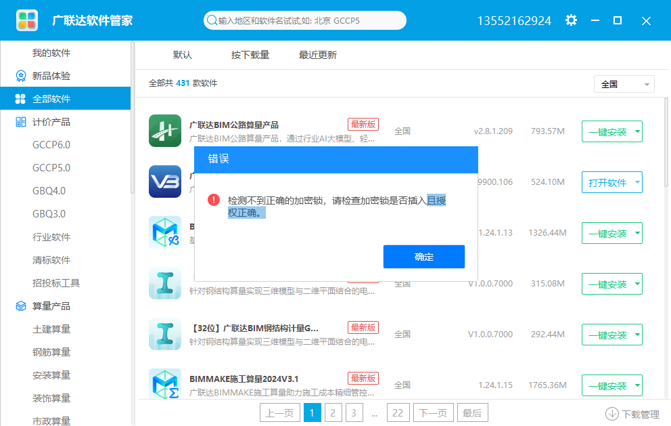
Task: Click the search magnifier icon
Action: click(x=212, y=20)
